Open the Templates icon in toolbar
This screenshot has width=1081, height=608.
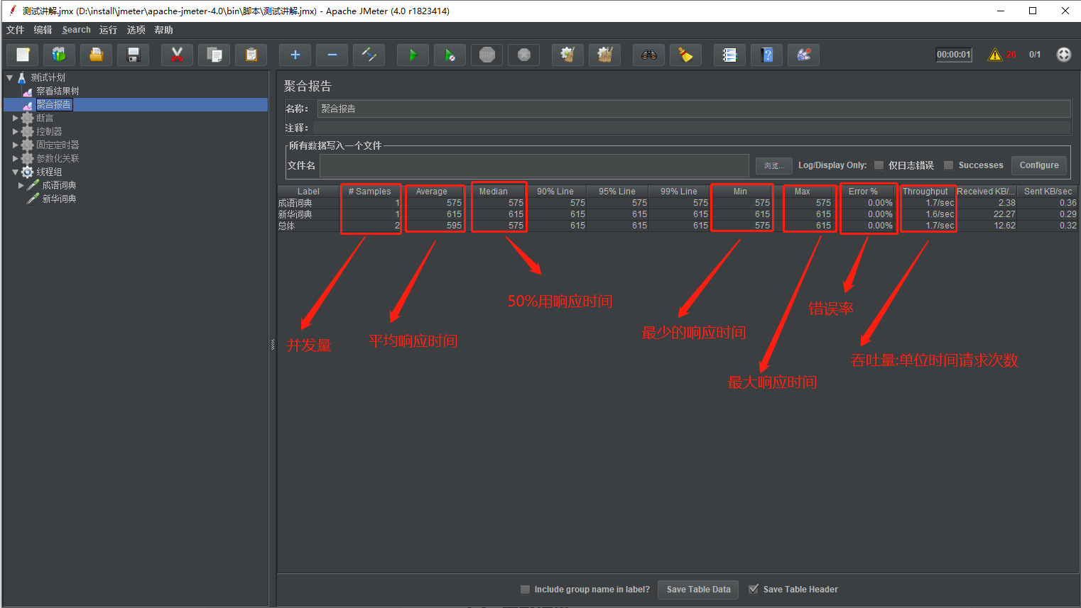60,55
